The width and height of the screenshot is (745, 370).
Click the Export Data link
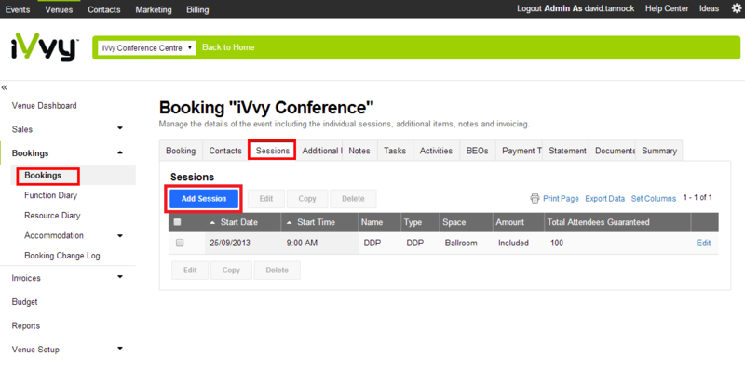tap(604, 199)
